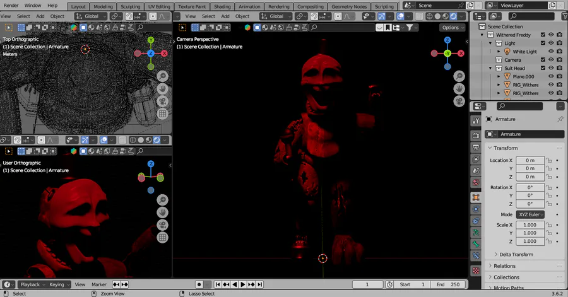Viewport: 568px width, 297px height.
Task: Collapse the Suit Head collection
Action: [490, 68]
